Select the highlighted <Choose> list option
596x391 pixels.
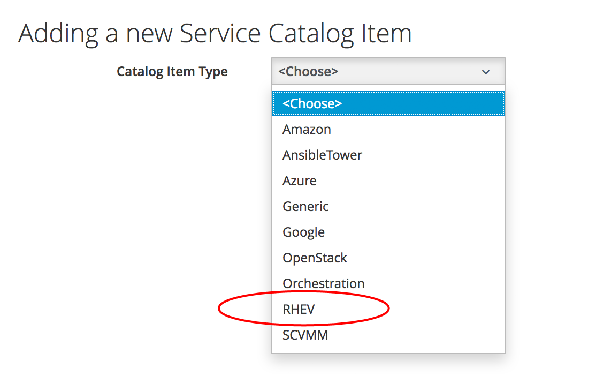(388, 103)
